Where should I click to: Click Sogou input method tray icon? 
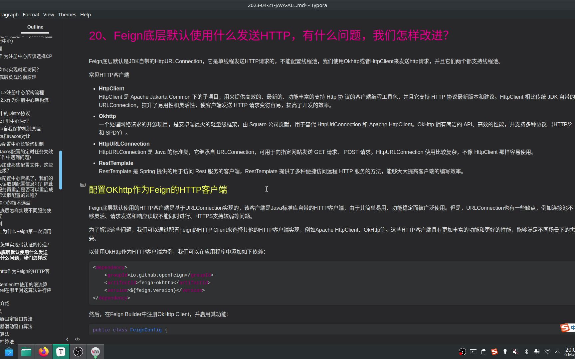click(494, 352)
